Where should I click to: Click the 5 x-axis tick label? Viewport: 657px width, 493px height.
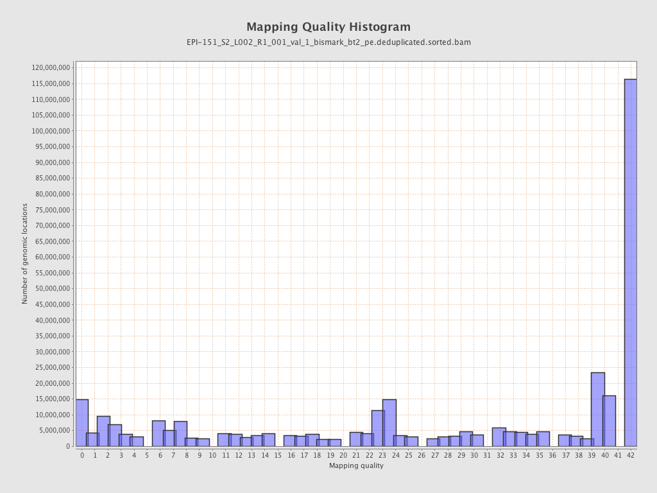(147, 455)
